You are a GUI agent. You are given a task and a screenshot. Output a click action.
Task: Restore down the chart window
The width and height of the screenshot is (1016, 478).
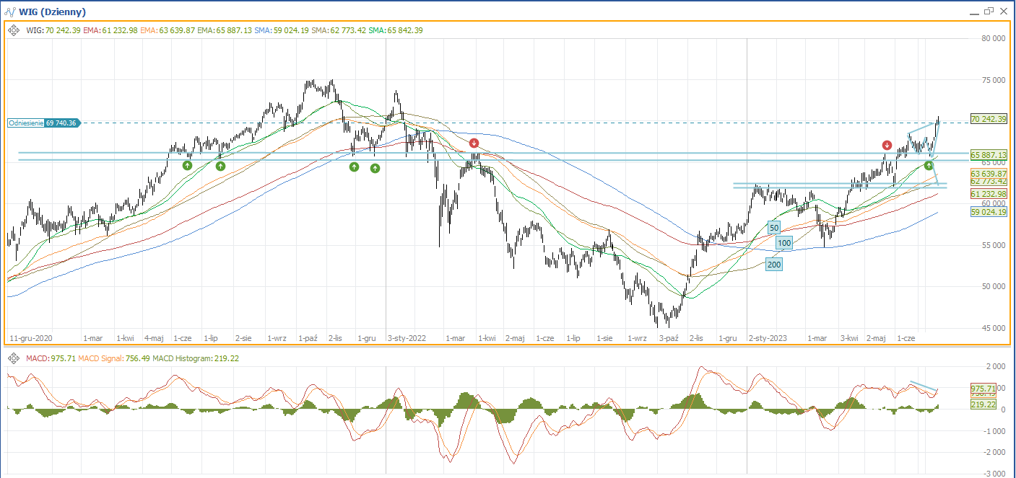click(x=989, y=11)
